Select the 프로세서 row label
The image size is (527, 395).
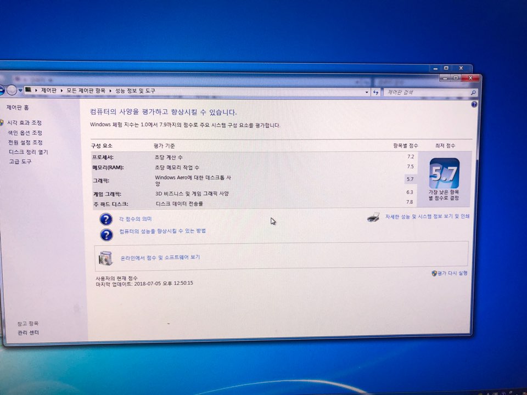coord(103,157)
